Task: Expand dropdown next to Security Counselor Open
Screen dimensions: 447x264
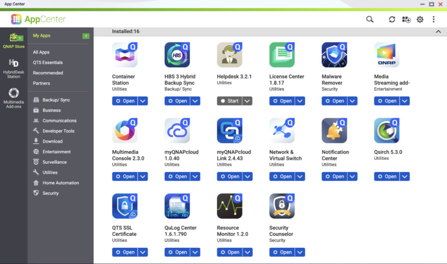Action: click(x=300, y=252)
